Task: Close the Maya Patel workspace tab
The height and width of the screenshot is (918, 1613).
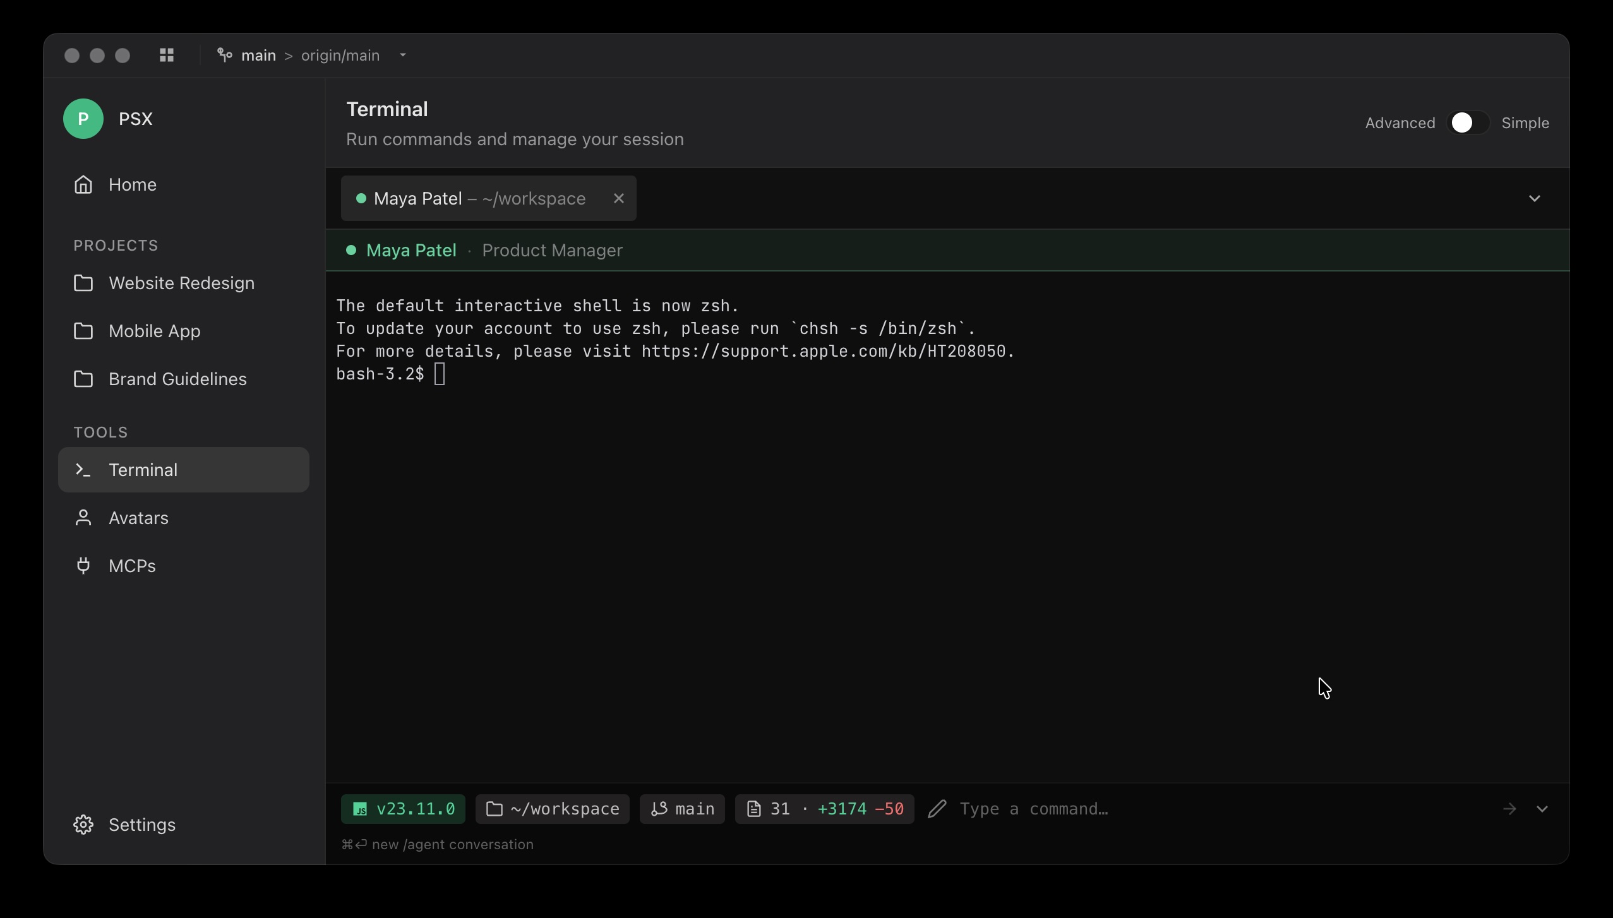Action: (x=619, y=198)
